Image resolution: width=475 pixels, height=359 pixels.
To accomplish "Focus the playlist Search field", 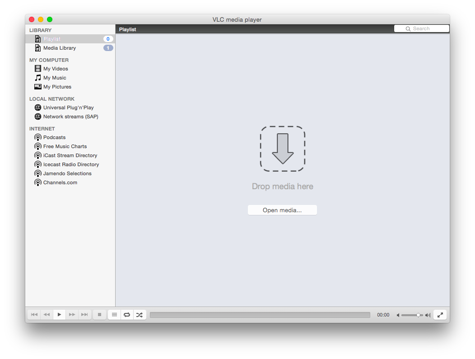I will pyautogui.click(x=421, y=28).
